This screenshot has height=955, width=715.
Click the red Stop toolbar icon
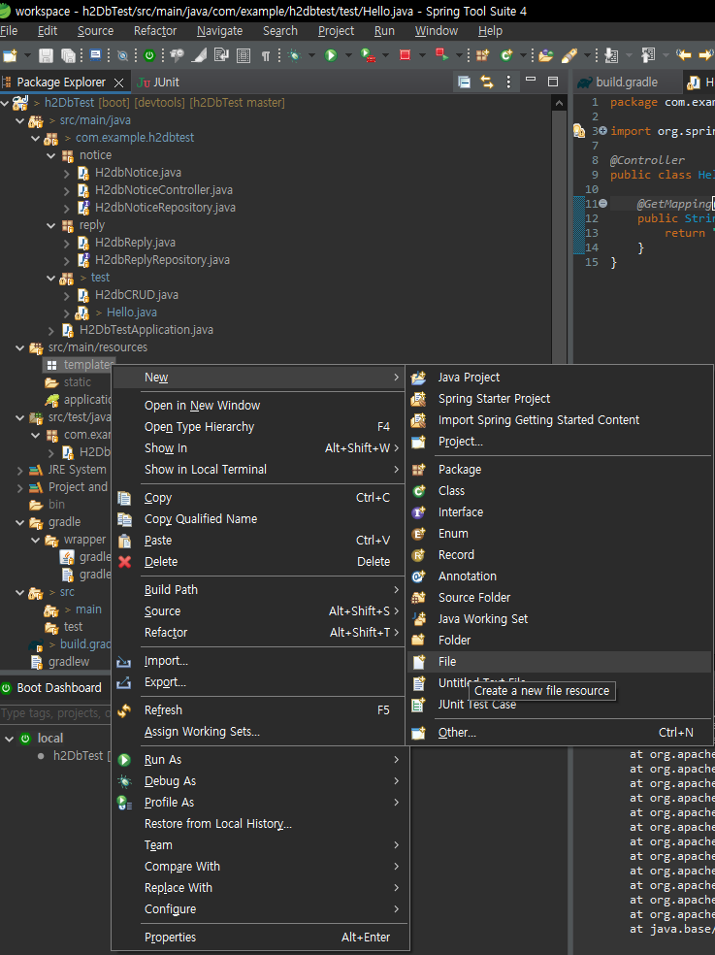click(x=405, y=55)
